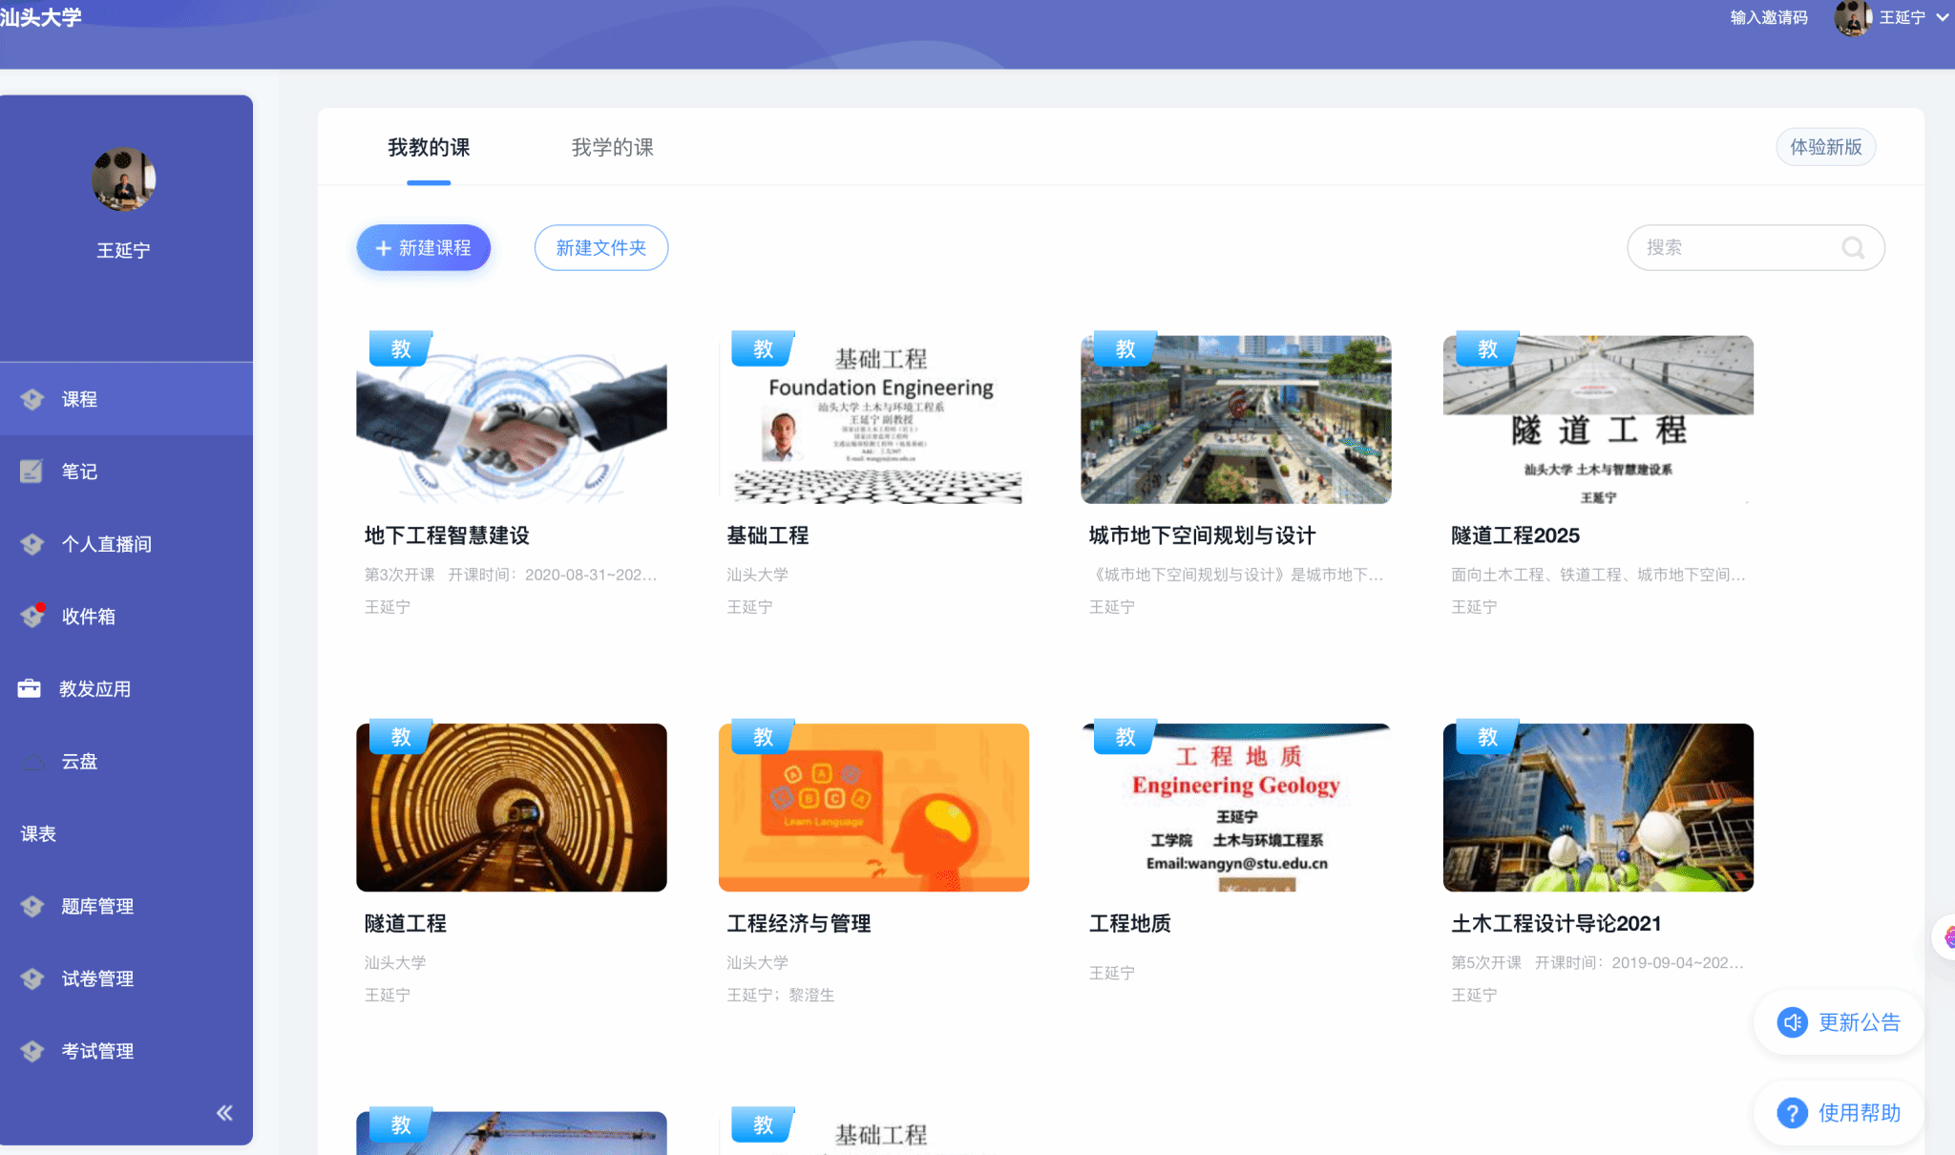This screenshot has height=1155, width=1955.
Task: Click the 课程 sidebar icon
Action: click(x=32, y=399)
